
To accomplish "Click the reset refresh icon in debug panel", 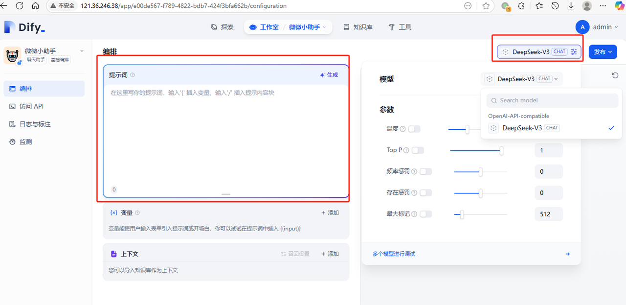I will tap(615, 75).
